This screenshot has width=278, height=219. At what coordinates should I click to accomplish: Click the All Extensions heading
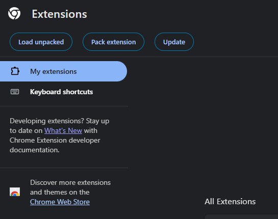[230, 202]
